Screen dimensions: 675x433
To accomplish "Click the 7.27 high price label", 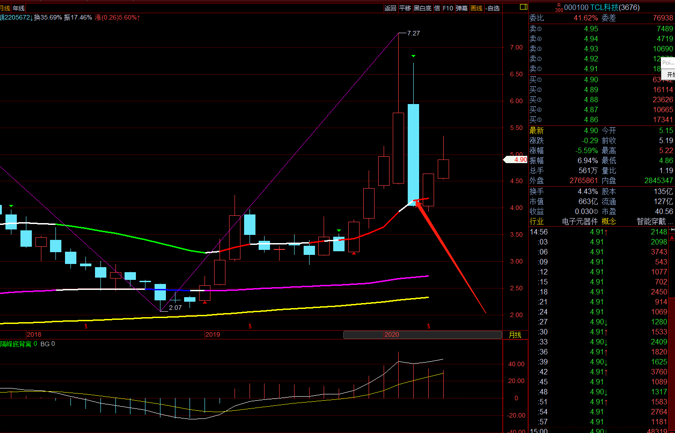I will (414, 33).
